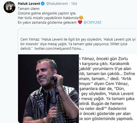
Task: Open the twitter.com/medyanin51tonu link
Action: pos(59,48)
